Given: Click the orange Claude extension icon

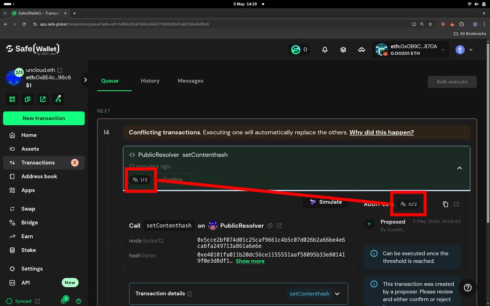Looking at the screenshot, I should [443, 24].
